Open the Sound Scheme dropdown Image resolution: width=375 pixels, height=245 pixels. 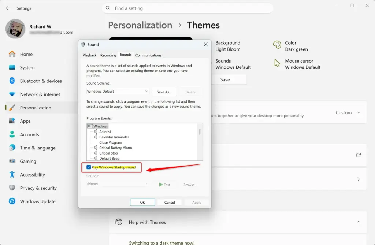[118, 92]
